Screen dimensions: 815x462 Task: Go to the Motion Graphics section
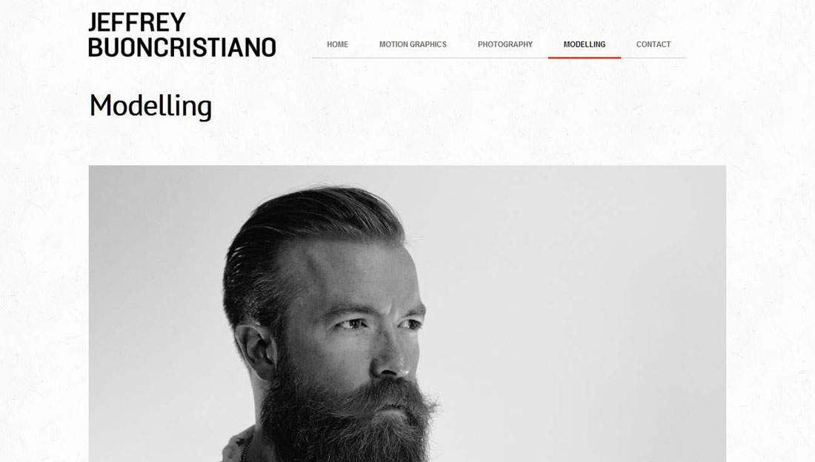coord(413,44)
